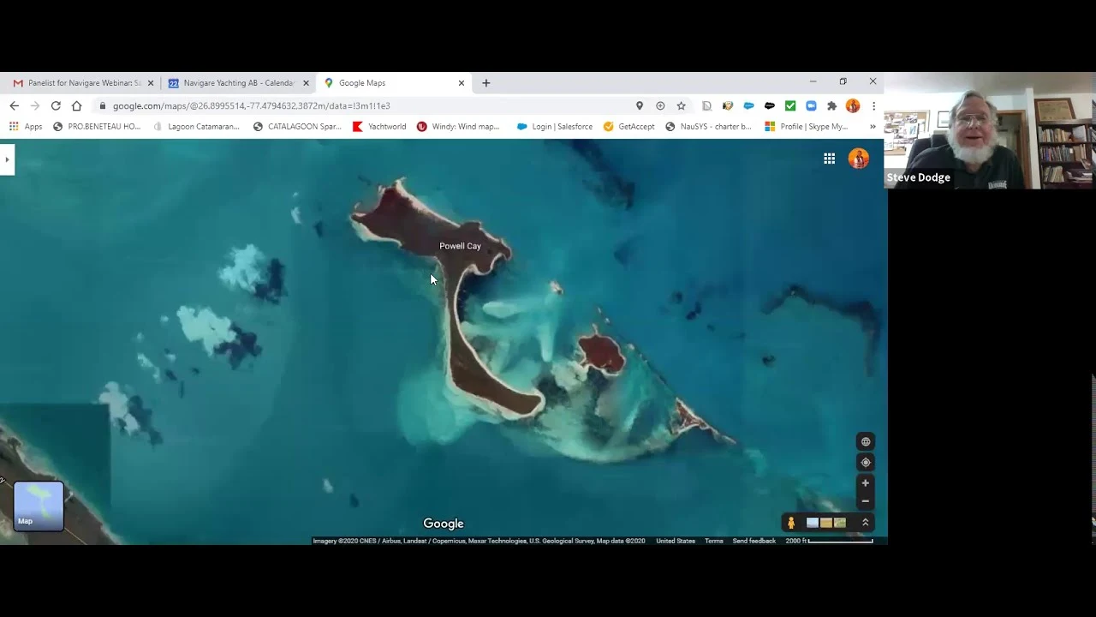Open the Login | Salesforce bookmark
The width and height of the screenshot is (1096, 617).
(x=555, y=126)
